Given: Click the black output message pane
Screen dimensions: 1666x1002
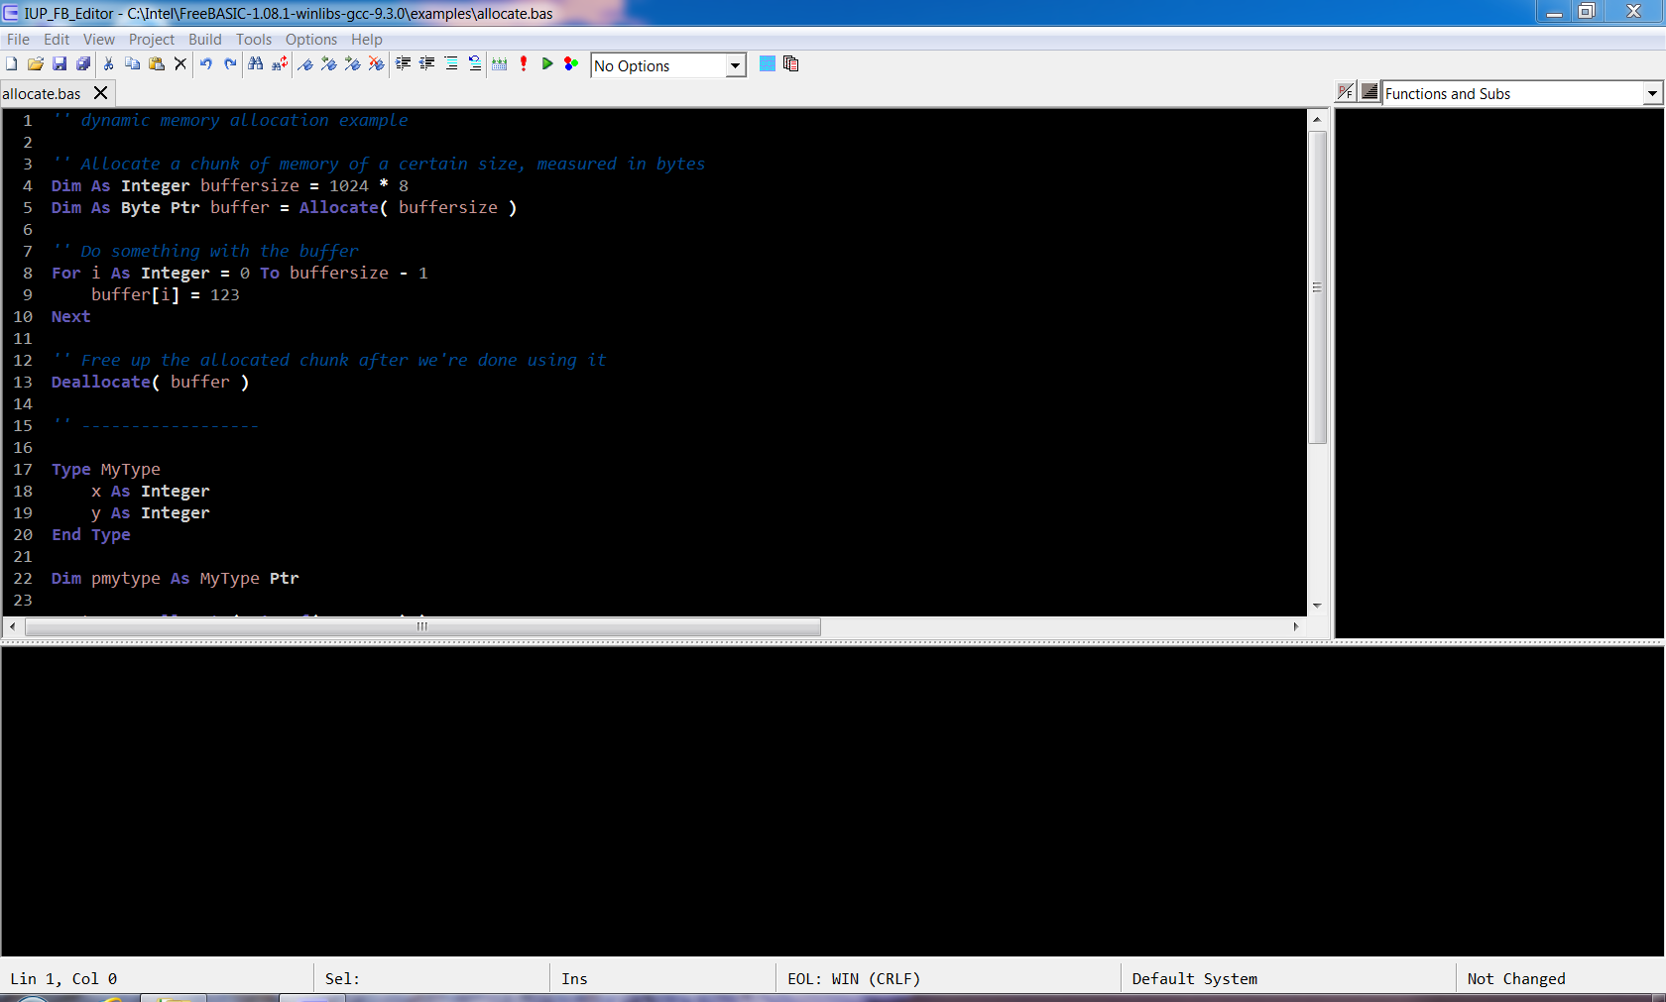Looking at the screenshot, I should point(832,801).
